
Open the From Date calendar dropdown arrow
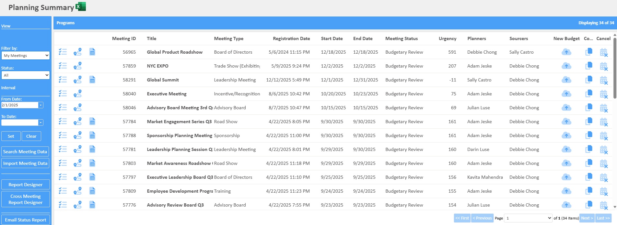41,105
